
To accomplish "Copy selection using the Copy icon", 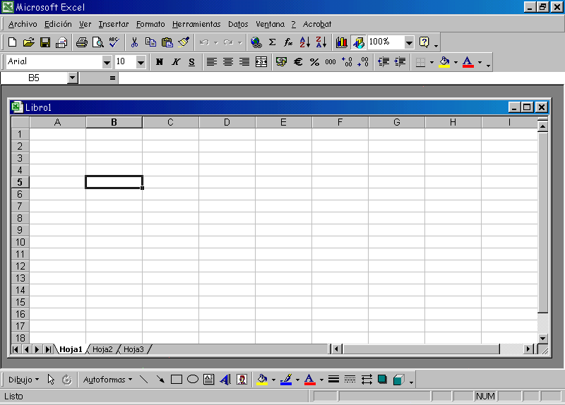I will point(150,42).
